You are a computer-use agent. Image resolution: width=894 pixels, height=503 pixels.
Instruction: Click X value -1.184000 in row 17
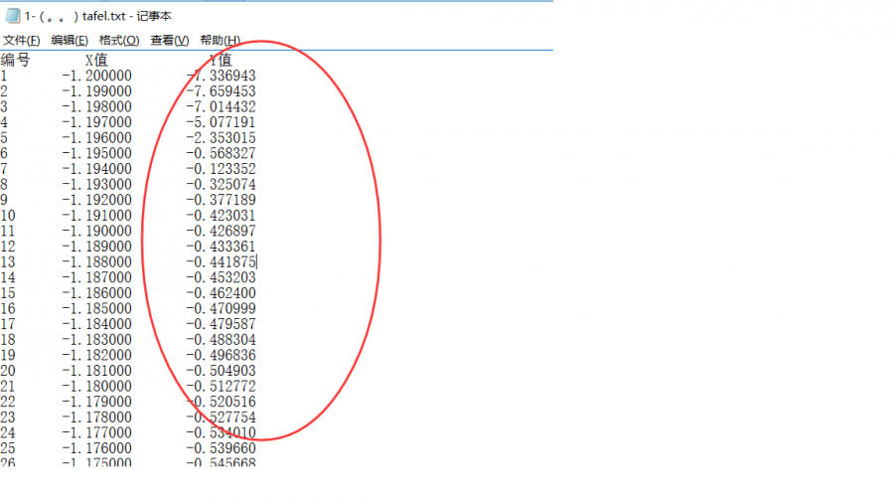coord(97,324)
